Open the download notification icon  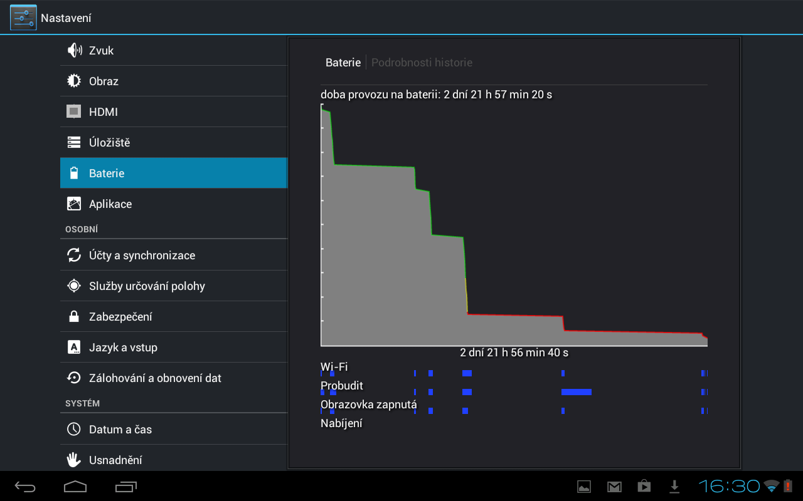pyautogui.click(x=674, y=486)
